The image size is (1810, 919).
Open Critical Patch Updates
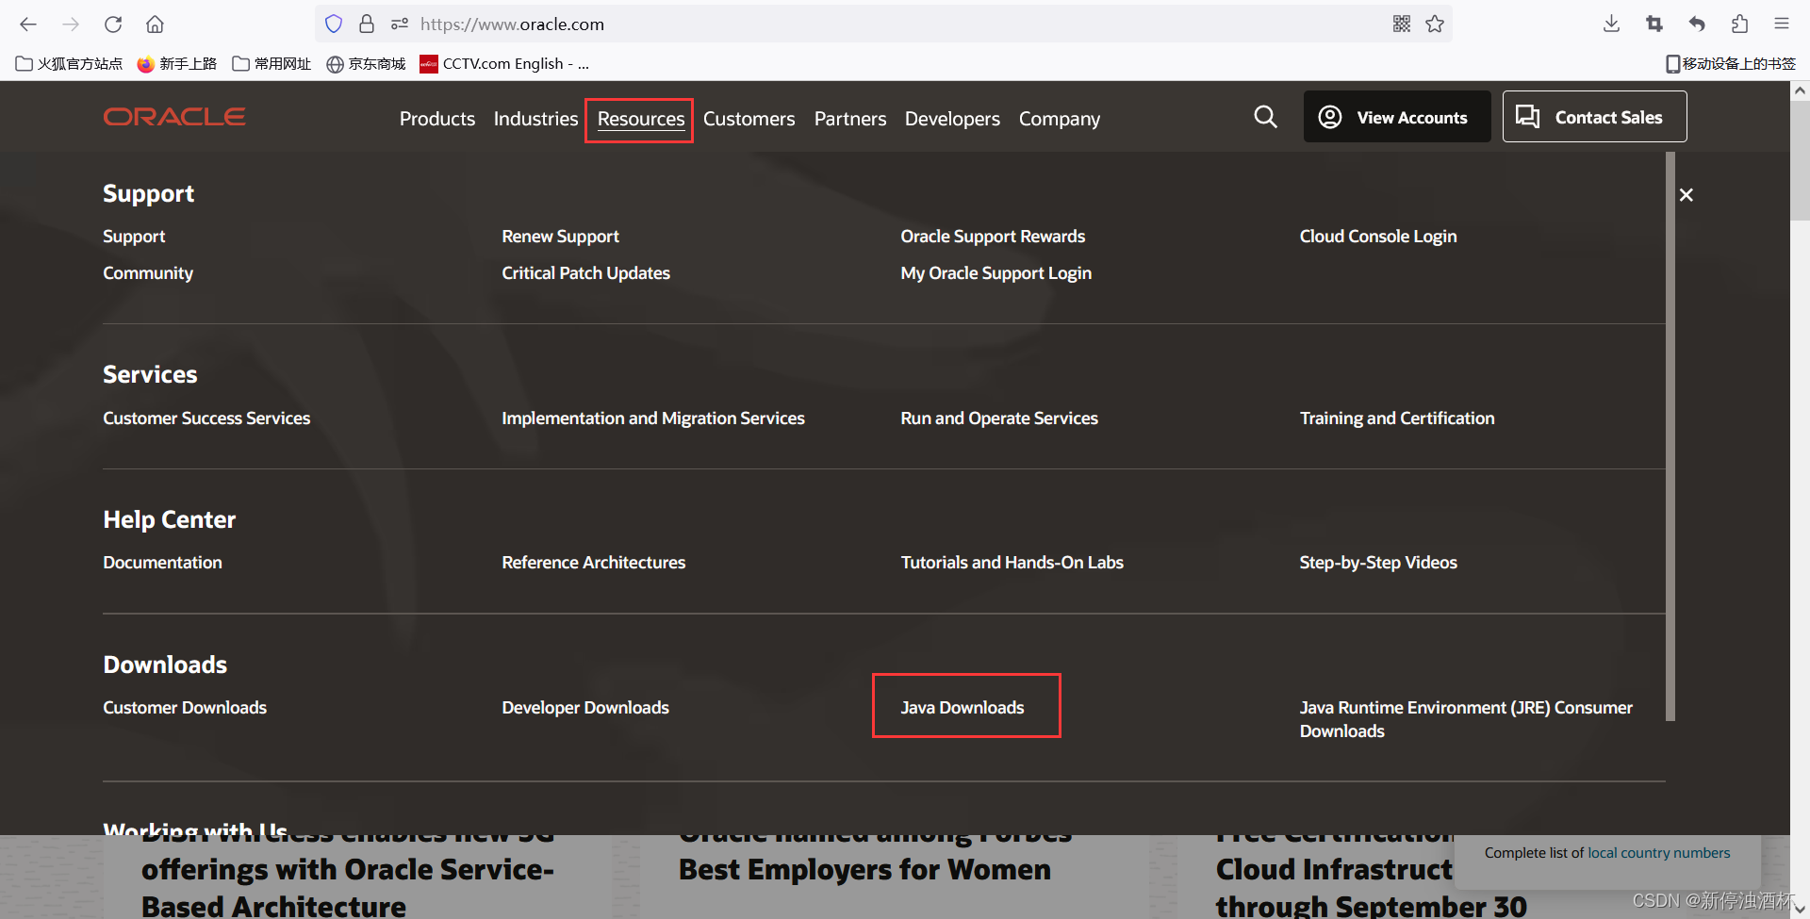click(x=586, y=273)
